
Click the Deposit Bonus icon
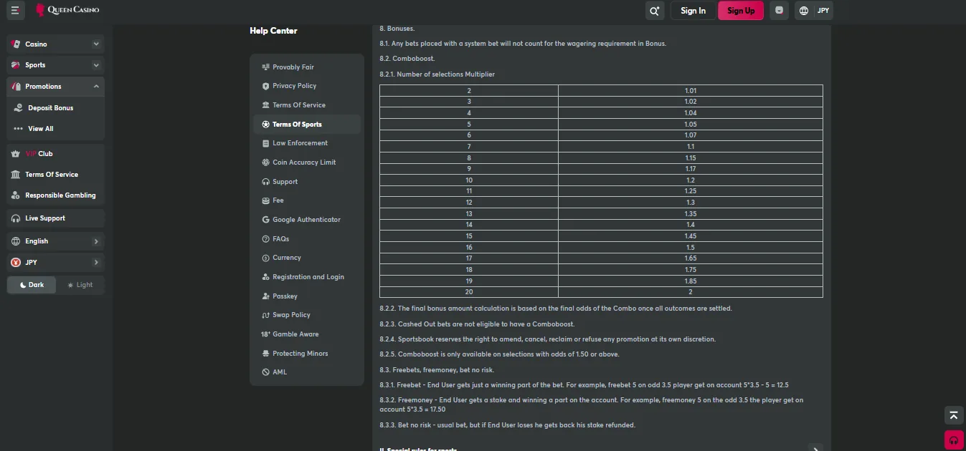tap(19, 108)
